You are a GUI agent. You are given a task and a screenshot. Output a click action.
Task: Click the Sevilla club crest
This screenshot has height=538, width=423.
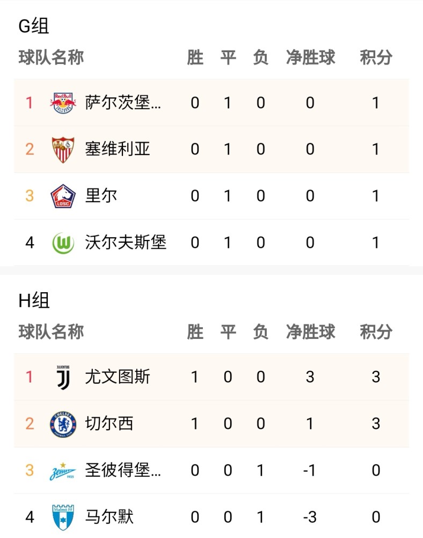[x=63, y=150]
